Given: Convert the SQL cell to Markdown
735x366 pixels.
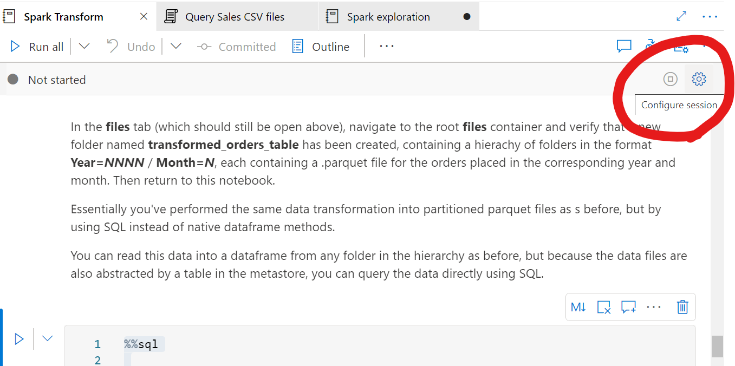Looking at the screenshot, I should pyautogui.click(x=578, y=307).
